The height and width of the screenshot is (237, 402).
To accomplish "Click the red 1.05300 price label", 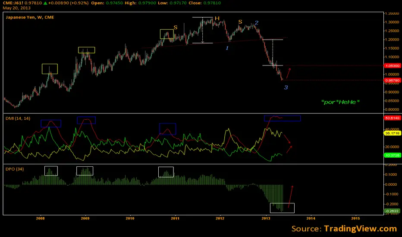I will coord(392,66).
